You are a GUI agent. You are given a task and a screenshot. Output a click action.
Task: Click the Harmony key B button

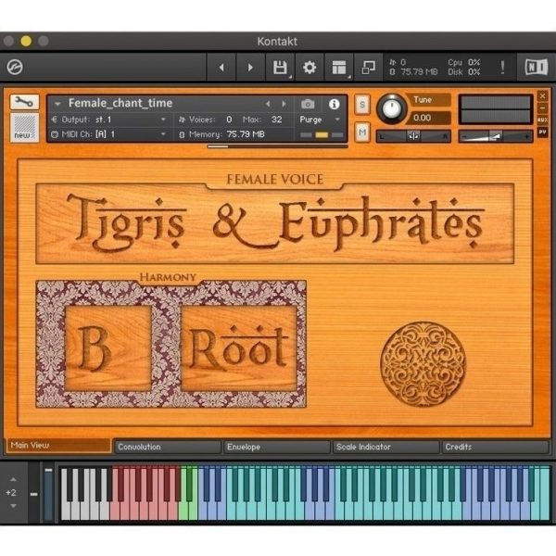108,348
